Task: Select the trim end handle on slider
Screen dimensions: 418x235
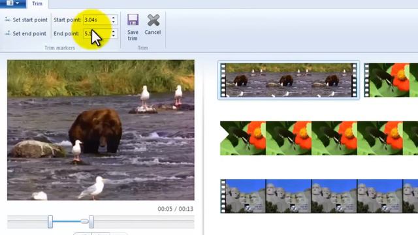Action: [x=91, y=221]
